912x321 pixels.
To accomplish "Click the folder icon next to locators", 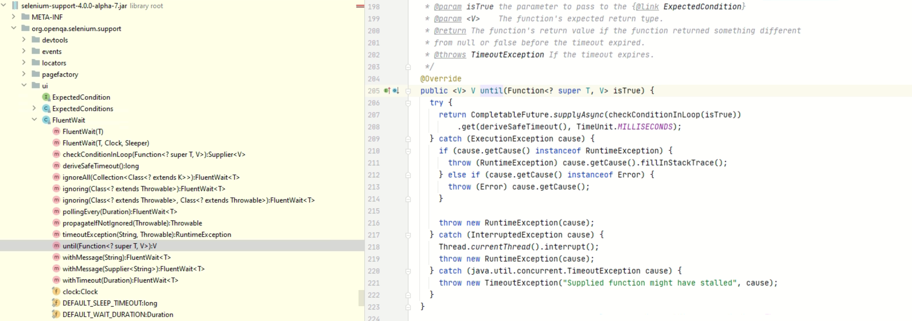I will tap(36, 63).
